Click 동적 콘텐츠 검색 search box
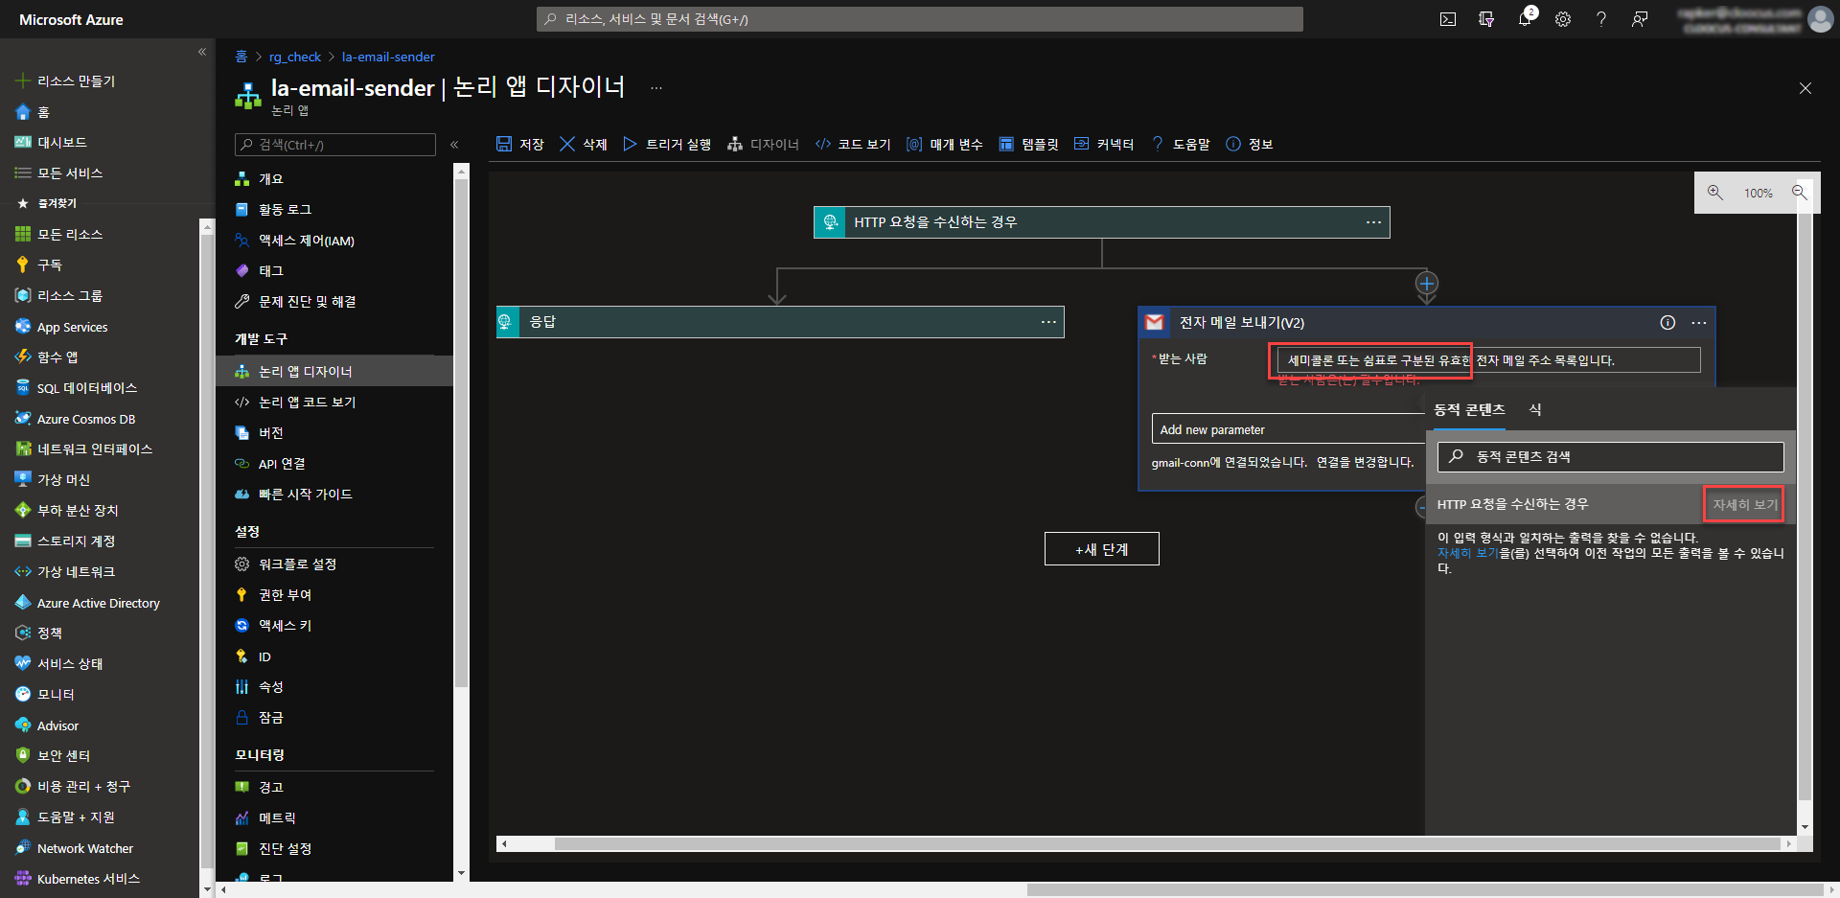Image resolution: width=1840 pixels, height=898 pixels. [1610, 456]
